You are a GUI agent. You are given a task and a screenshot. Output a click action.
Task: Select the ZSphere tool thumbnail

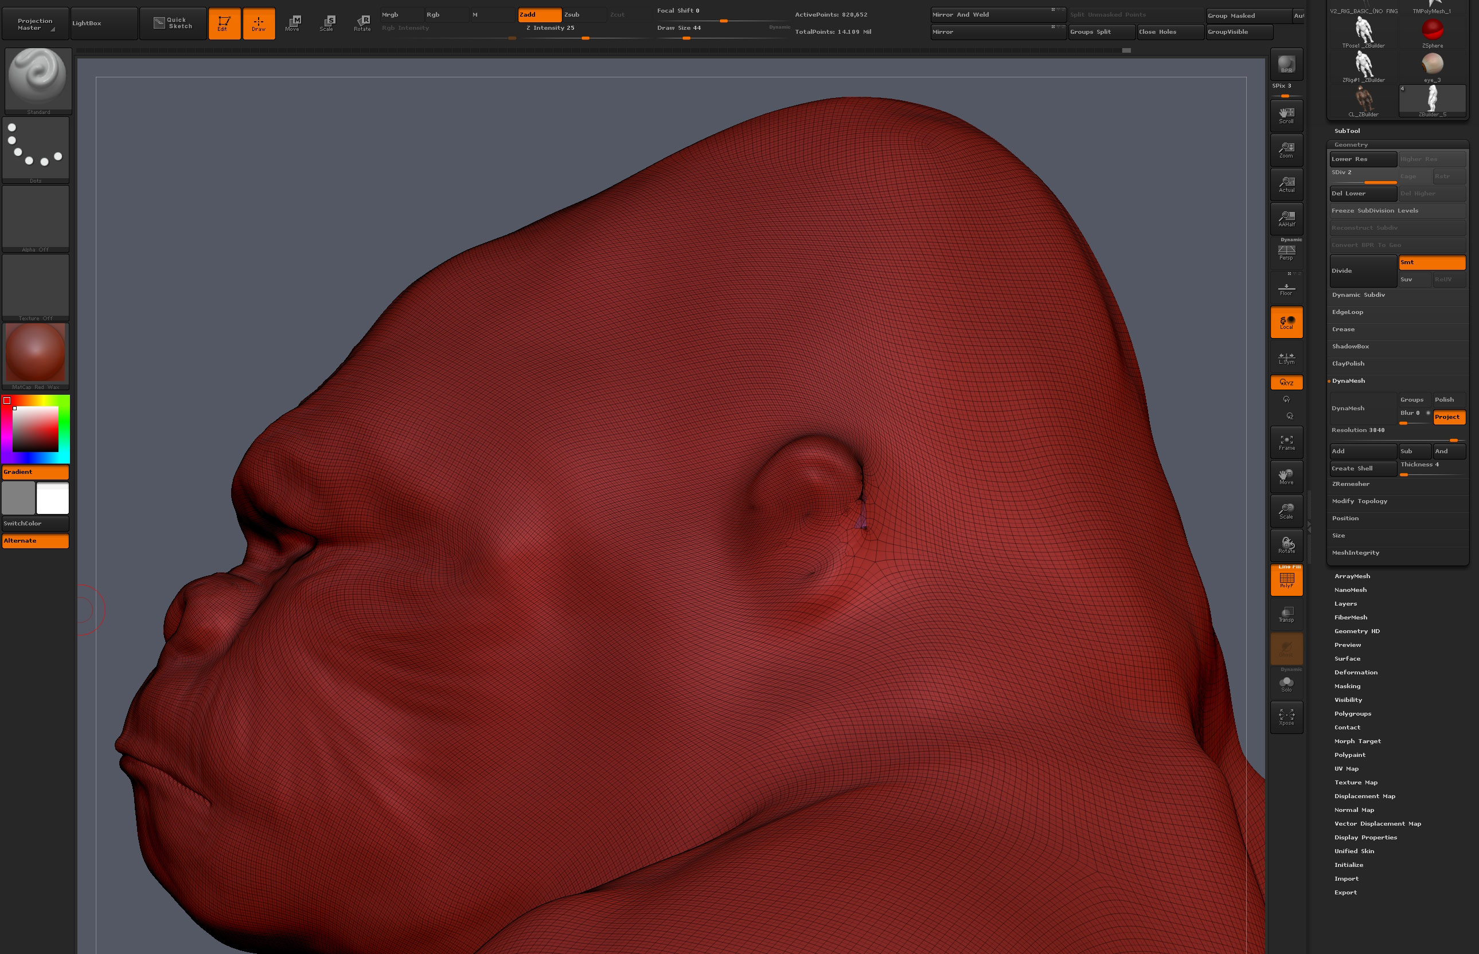pyautogui.click(x=1432, y=33)
